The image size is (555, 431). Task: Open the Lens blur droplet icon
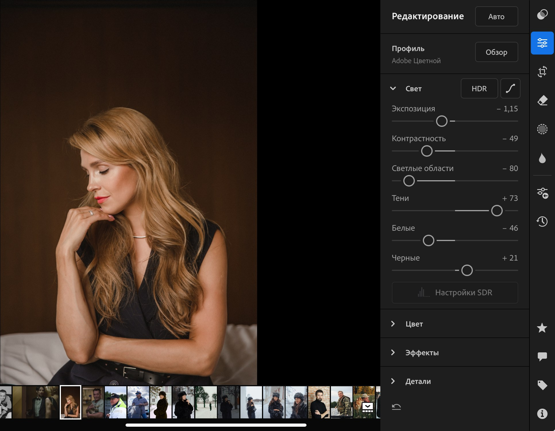pos(542,158)
